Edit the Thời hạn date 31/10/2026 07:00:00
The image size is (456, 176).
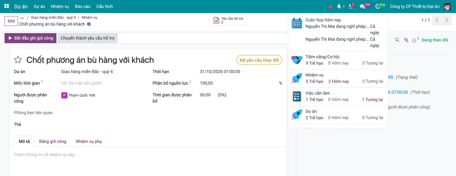[x=220, y=71]
